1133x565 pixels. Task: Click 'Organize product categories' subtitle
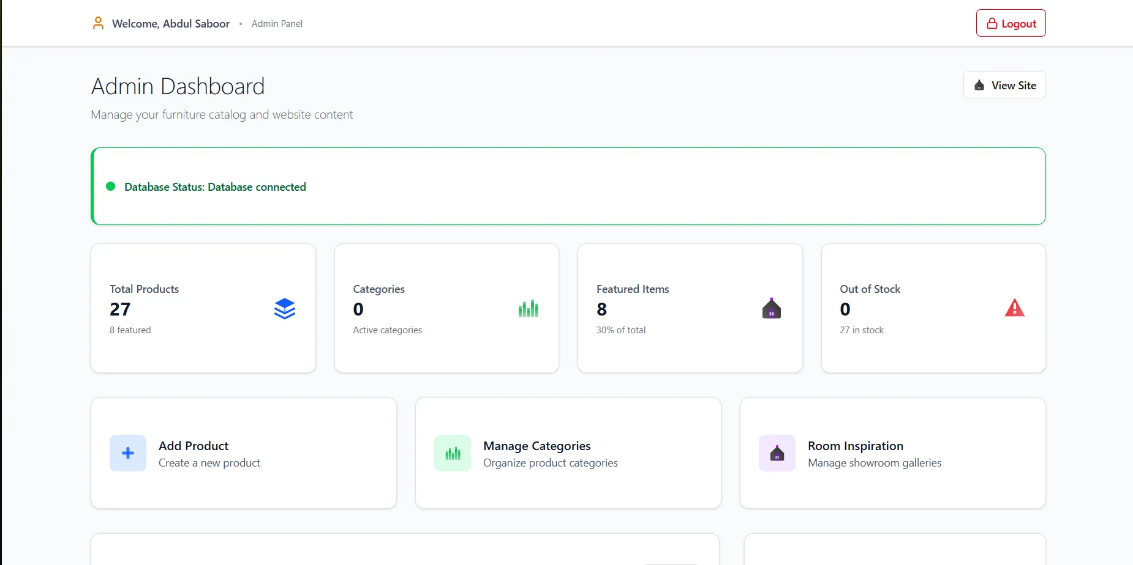pyautogui.click(x=551, y=463)
